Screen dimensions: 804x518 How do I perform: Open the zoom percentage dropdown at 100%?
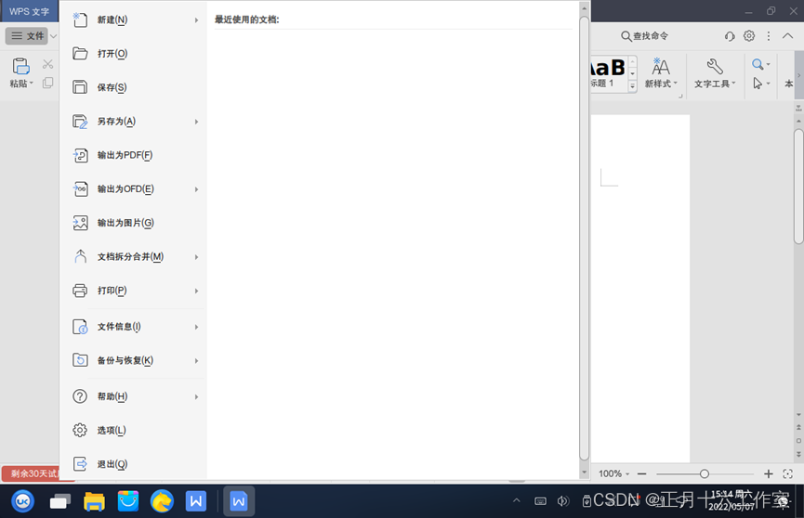(x=614, y=473)
